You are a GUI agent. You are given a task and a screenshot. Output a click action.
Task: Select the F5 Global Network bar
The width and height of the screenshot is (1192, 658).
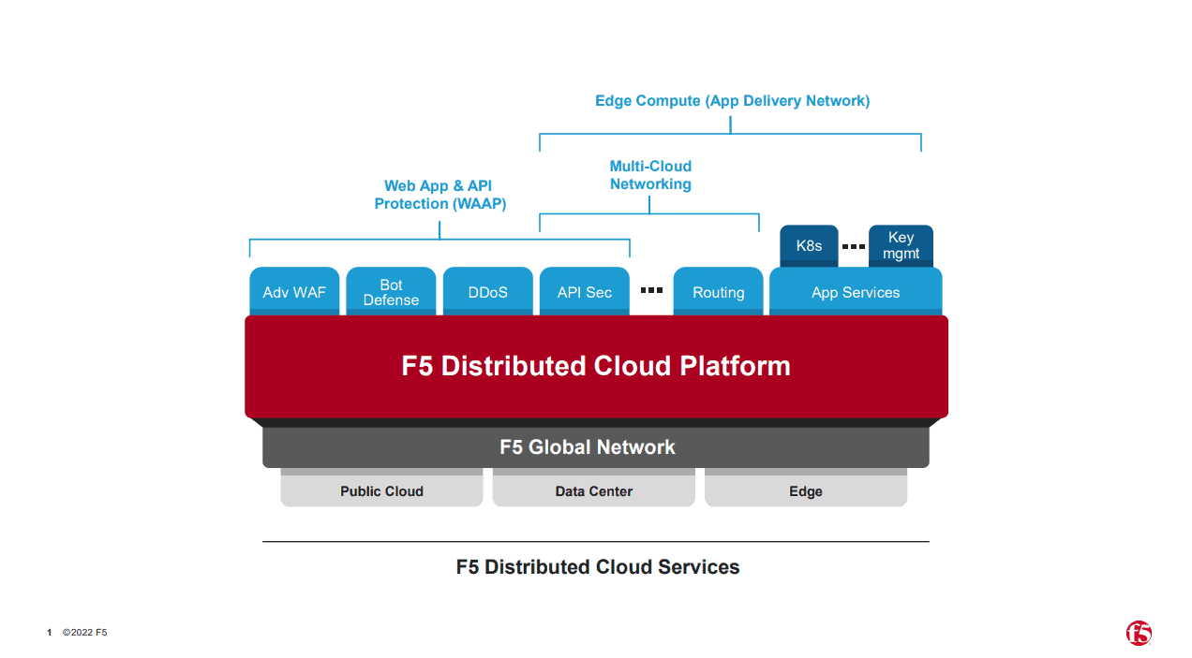(x=588, y=447)
